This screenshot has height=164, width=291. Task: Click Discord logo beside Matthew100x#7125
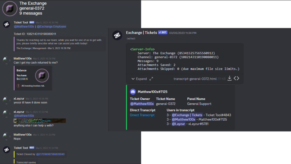tap(133, 92)
